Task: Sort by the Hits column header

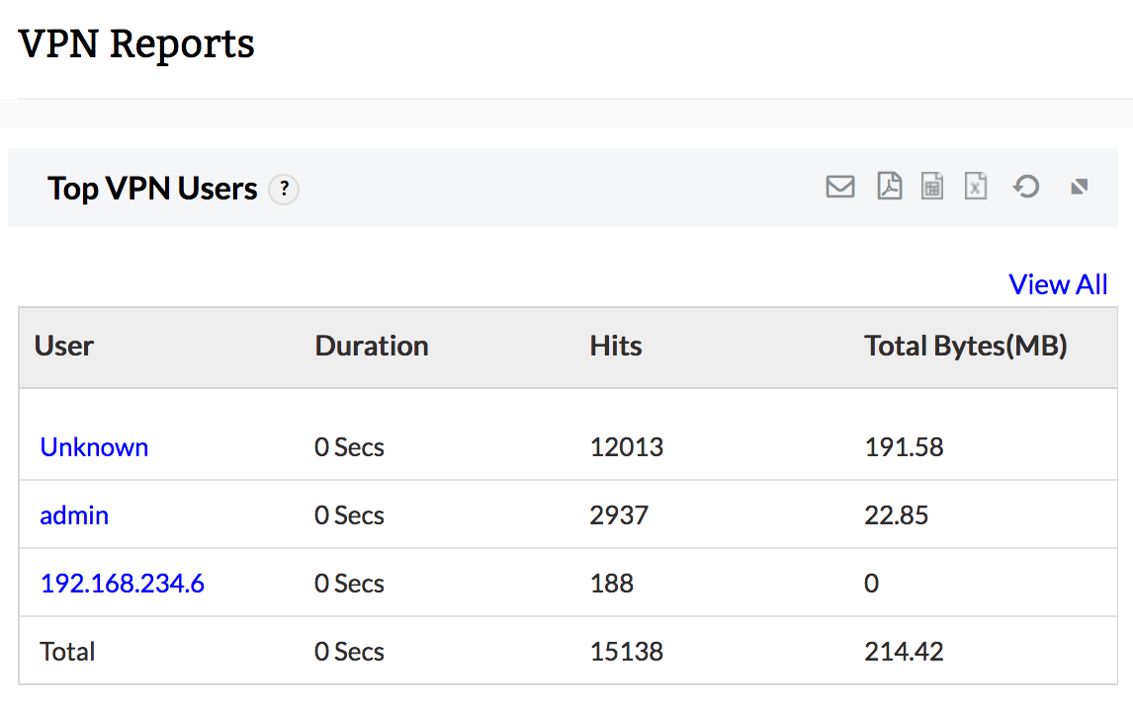Action: point(616,346)
